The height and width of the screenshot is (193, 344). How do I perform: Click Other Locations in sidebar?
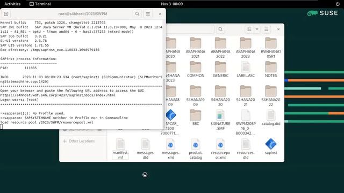coord(79,141)
